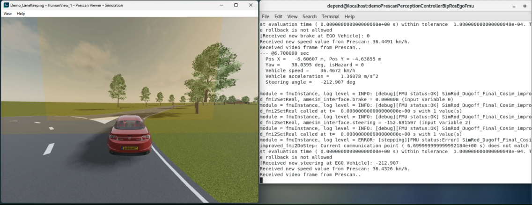532x205 pixels.
Task: Open the terminal's Help menu
Action: [349, 16]
